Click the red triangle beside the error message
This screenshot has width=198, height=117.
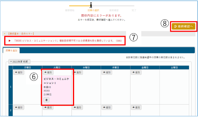pyautogui.click(x=10, y=41)
